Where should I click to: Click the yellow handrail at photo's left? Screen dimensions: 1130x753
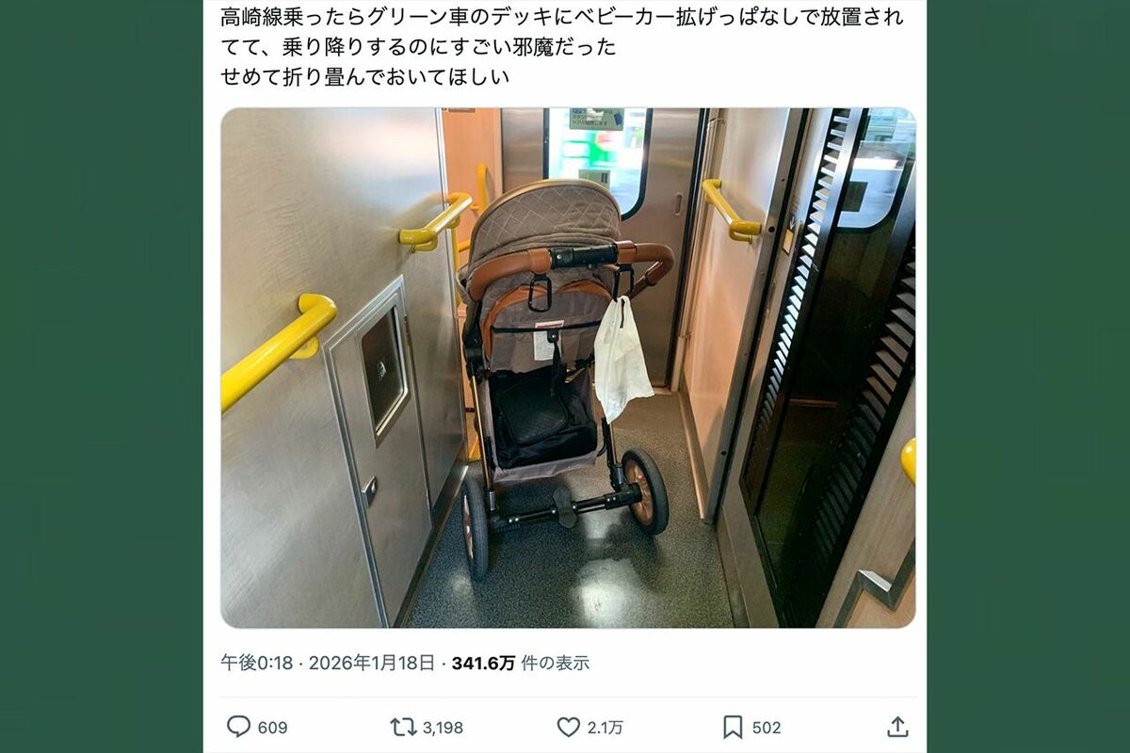(278, 350)
